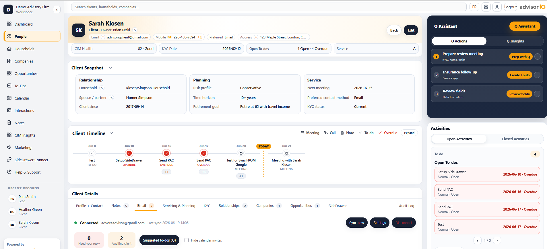
Task: Click the Expand timeline button
Action: [409, 133]
